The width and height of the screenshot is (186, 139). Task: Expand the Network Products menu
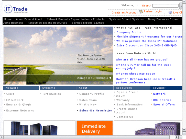tap(75, 19)
